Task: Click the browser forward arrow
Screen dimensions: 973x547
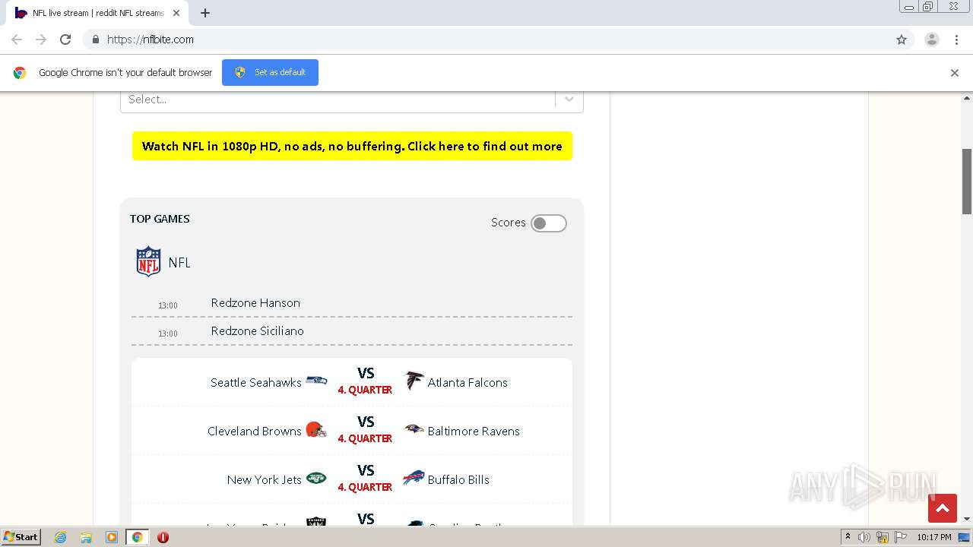Action: coord(41,40)
